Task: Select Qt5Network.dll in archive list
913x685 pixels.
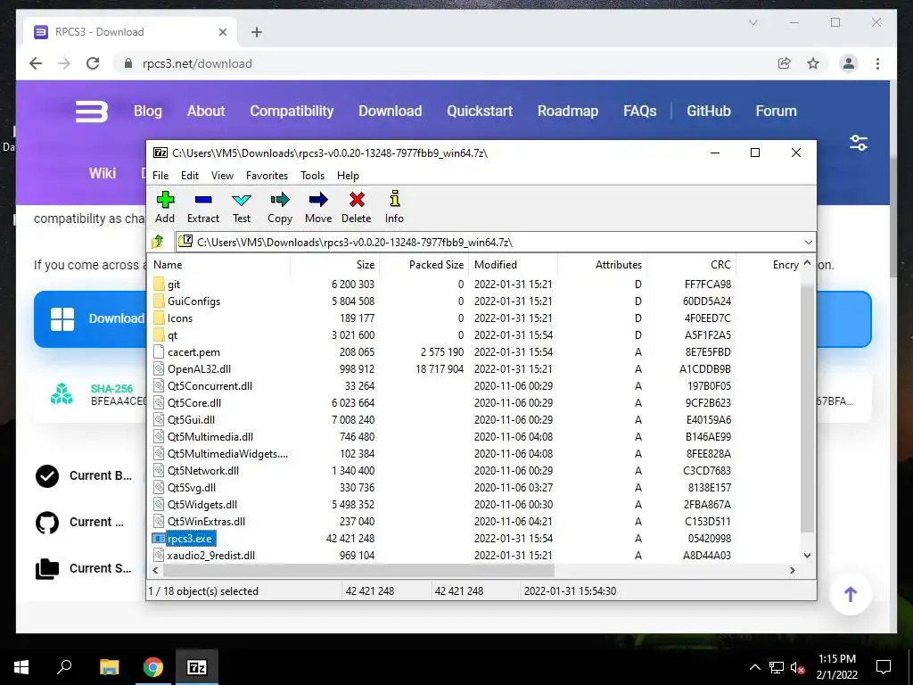Action: 196,471
